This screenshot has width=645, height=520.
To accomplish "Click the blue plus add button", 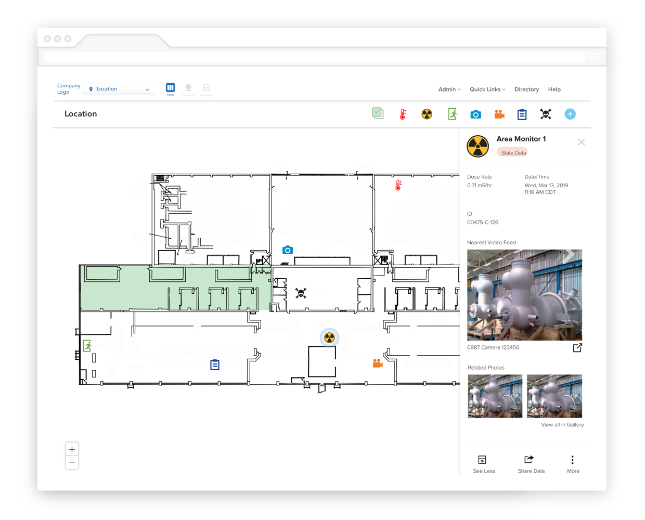I will click(x=570, y=114).
